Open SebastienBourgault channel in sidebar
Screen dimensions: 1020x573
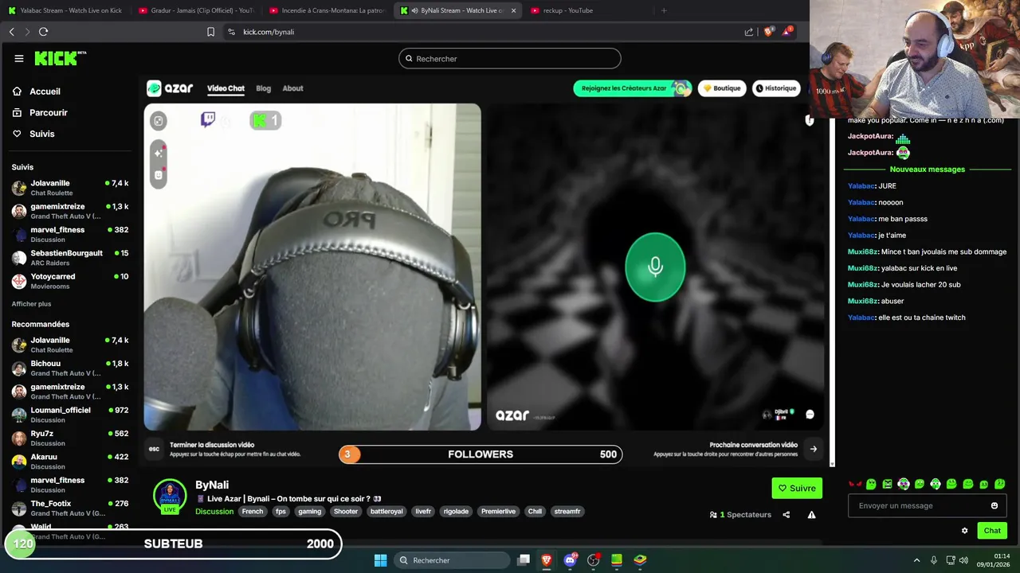tap(70, 258)
